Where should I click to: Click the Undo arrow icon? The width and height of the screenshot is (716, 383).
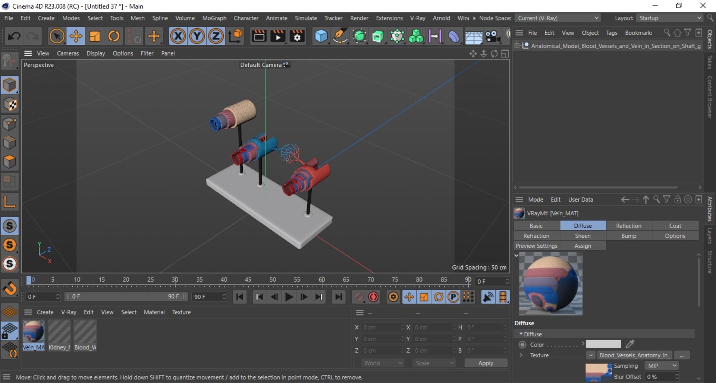tap(14, 36)
